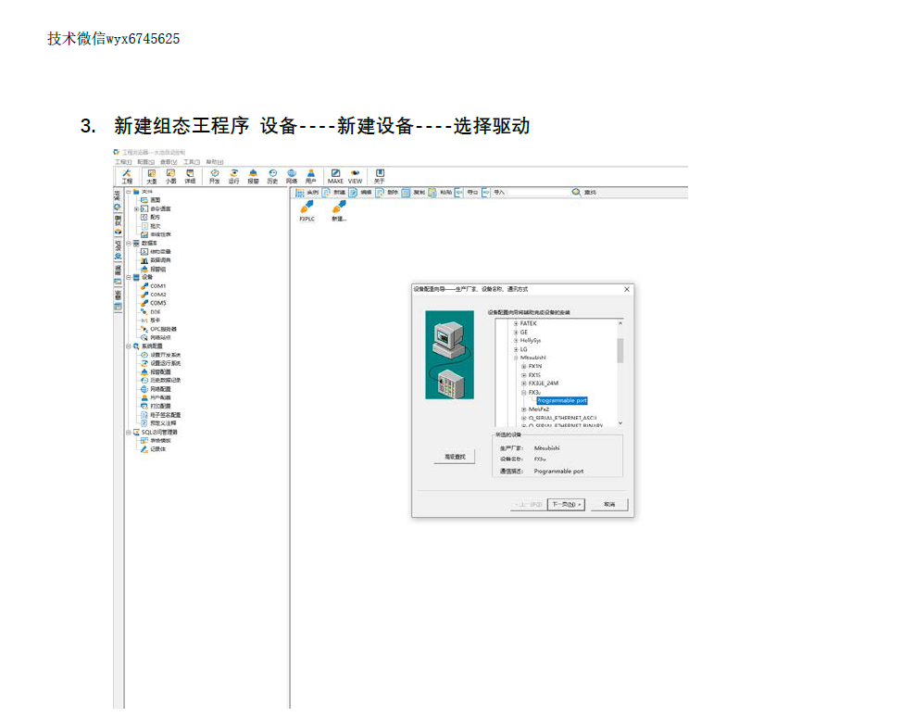Screen dimensions: 914x717
Task: Open the 工具 menu
Action: coord(191,162)
